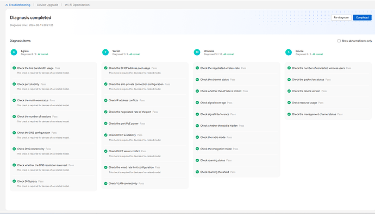This screenshot has width=375, height=214.
Task: Select 'Check VLAN connectivity' item text
Action: pyautogui.click(x=123, y=184)
